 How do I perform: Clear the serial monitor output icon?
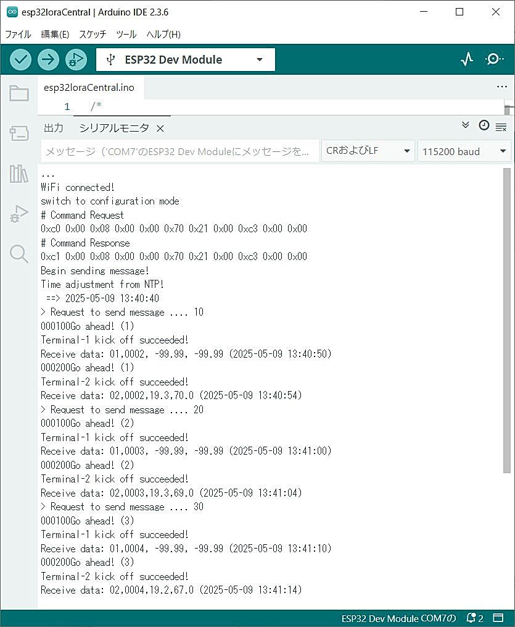(x=501, y=127)
